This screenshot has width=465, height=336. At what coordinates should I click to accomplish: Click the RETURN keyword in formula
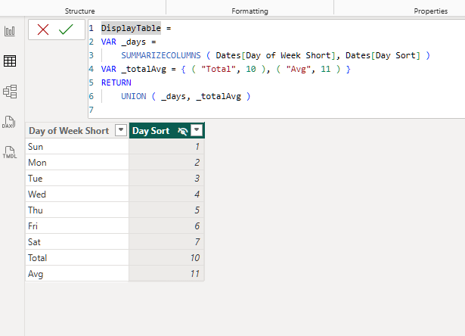point(116,82)
